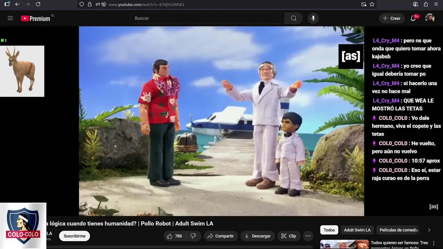The height and width of the screenshot is (249, 443).
Task: Show more filter chips with right chevron
Action: (429, 230)
